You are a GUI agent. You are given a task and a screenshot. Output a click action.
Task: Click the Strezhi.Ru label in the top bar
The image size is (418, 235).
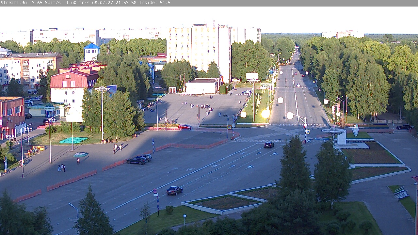coord(14,3)
